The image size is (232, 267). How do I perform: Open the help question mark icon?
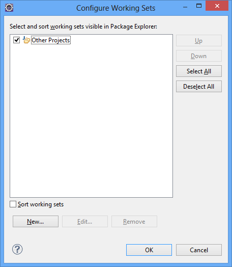[x=17, y=249]
